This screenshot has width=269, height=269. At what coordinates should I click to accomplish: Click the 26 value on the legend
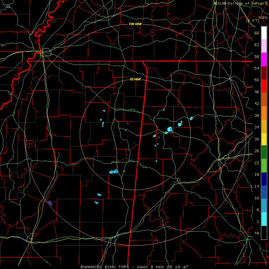click(257, 151)
